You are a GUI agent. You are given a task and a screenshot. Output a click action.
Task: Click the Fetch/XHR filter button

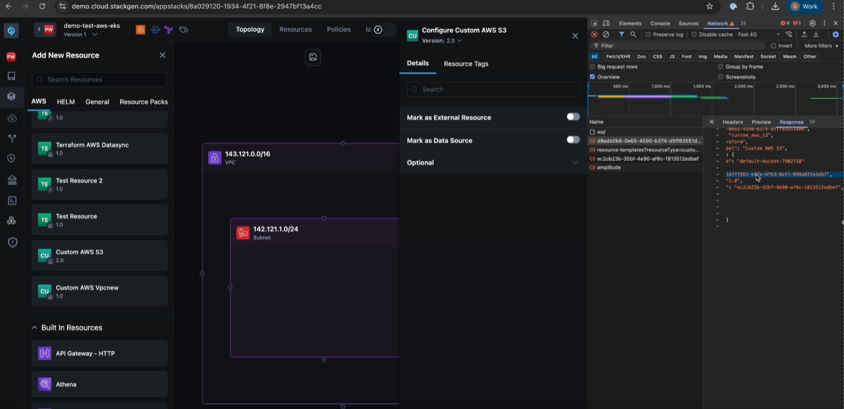pos(617,56)
